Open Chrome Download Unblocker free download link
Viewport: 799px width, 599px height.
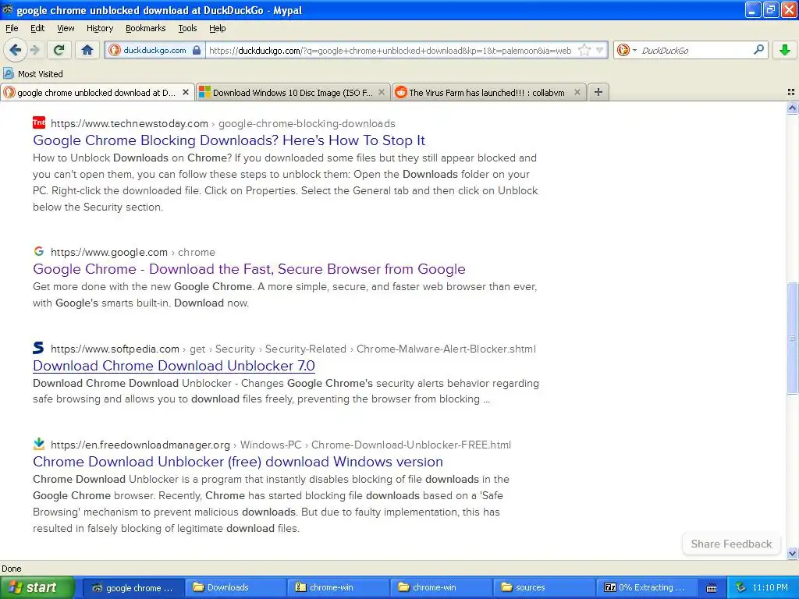[237, 461]
